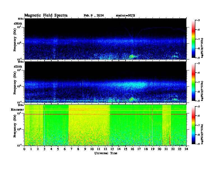Click the '-7' value on dD/dt color bar
Image resolution: width=222 pixels, height=171 pixels.
tap(198, 82)
